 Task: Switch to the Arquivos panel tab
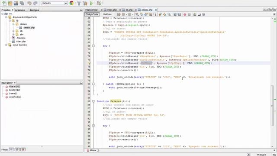[x=20, y=10]
